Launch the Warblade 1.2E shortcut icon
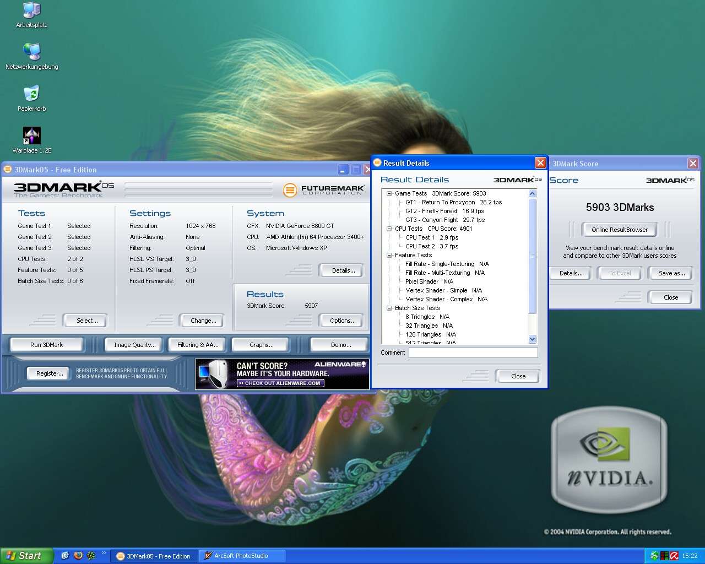 [x=31, y=140]
